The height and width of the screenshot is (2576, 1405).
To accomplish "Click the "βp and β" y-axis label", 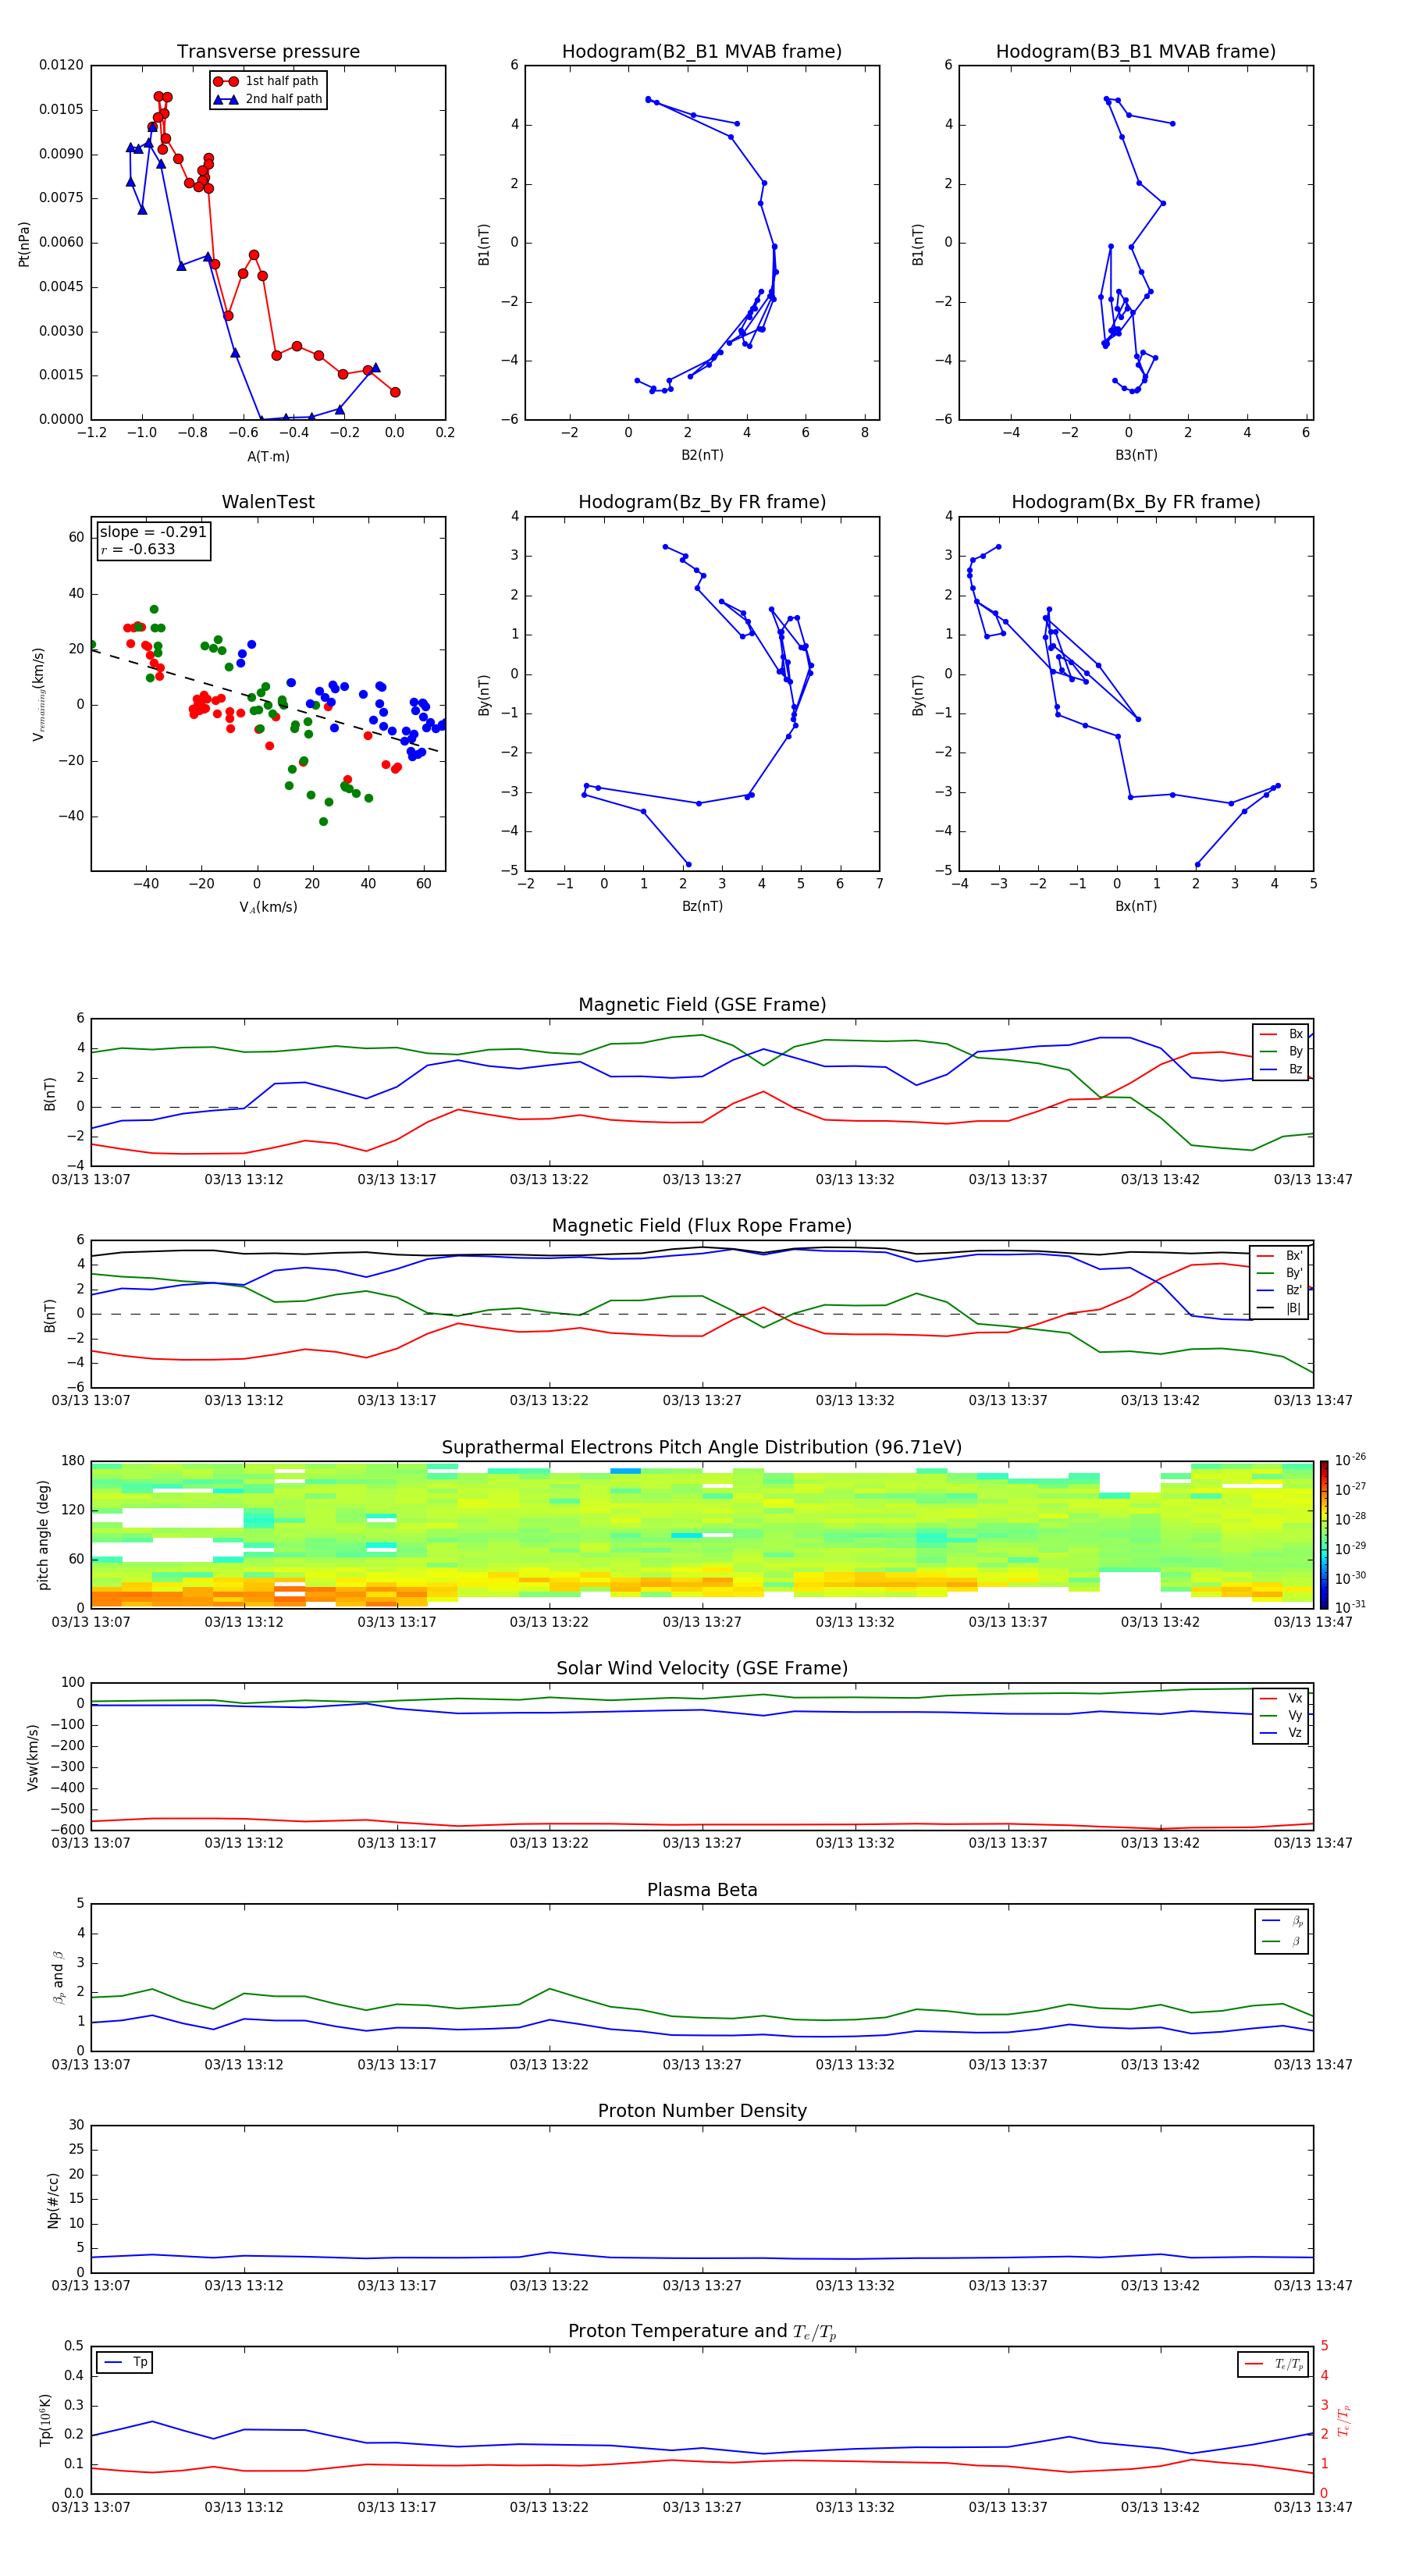I will click(58, 1977).
